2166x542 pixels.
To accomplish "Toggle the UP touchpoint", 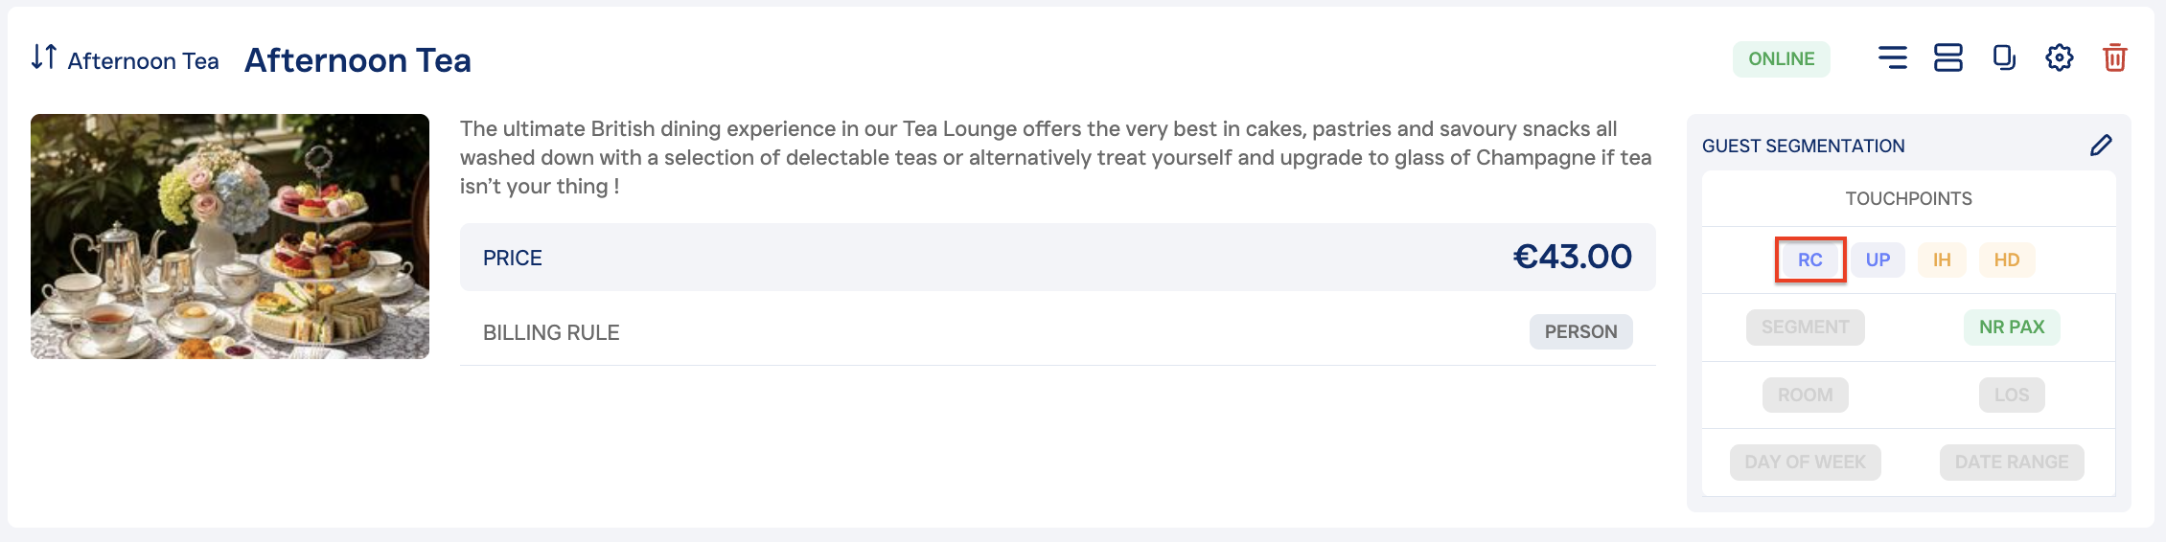I will tap(1878, 260).
